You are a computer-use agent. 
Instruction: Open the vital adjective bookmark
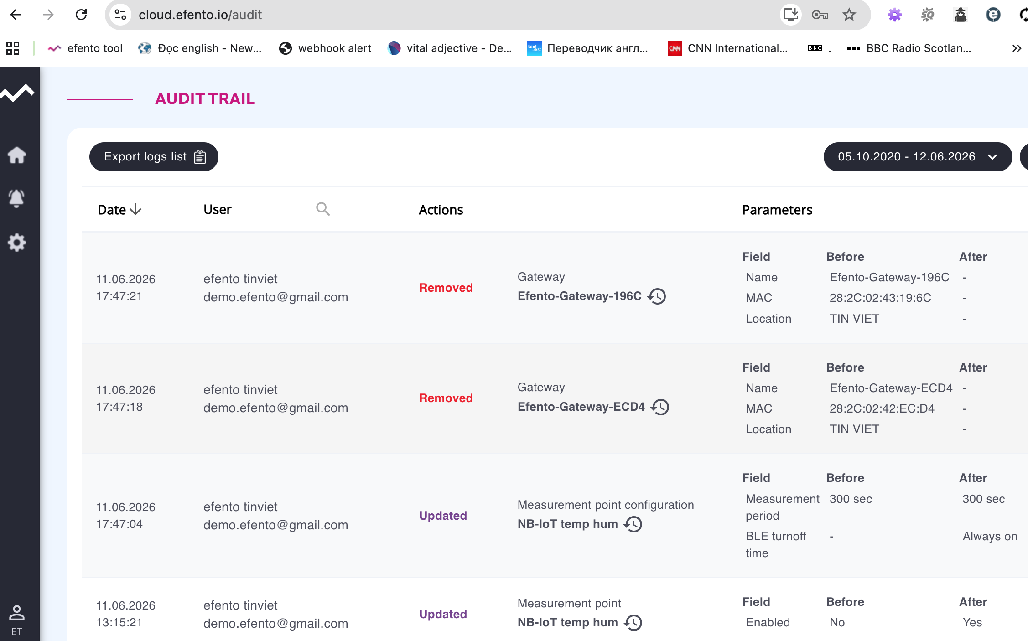tap(450, 48)
